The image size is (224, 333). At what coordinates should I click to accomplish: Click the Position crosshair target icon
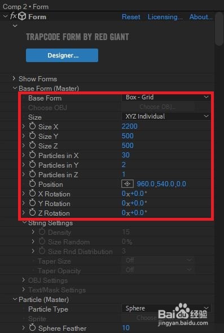click(128, 184)
